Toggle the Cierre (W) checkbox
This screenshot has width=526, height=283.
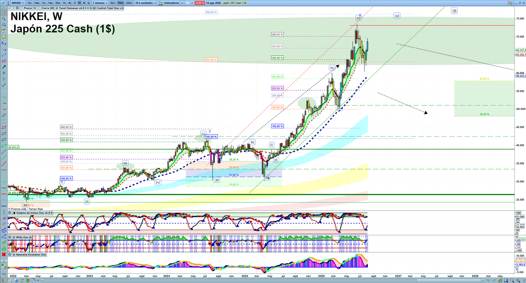pos(39,8)
